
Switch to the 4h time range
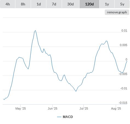(8, 4)
